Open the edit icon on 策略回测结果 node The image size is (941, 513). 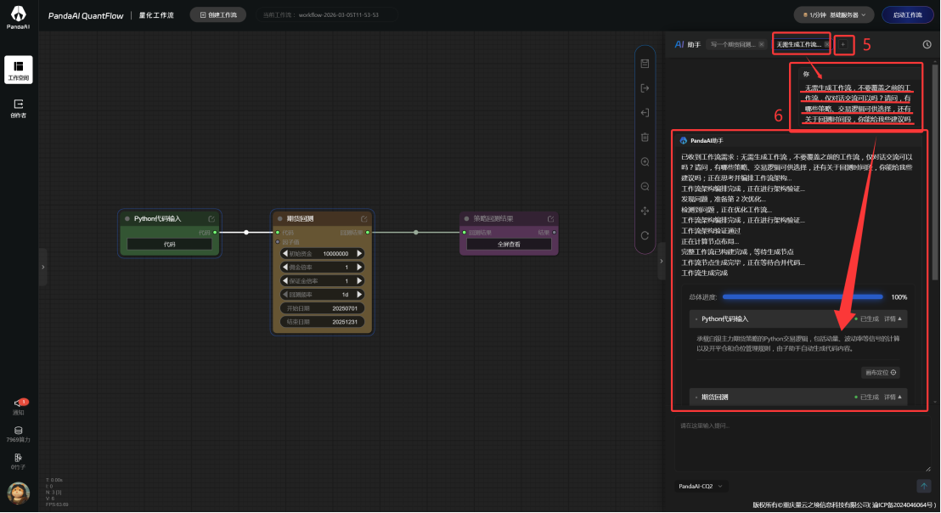550,219
